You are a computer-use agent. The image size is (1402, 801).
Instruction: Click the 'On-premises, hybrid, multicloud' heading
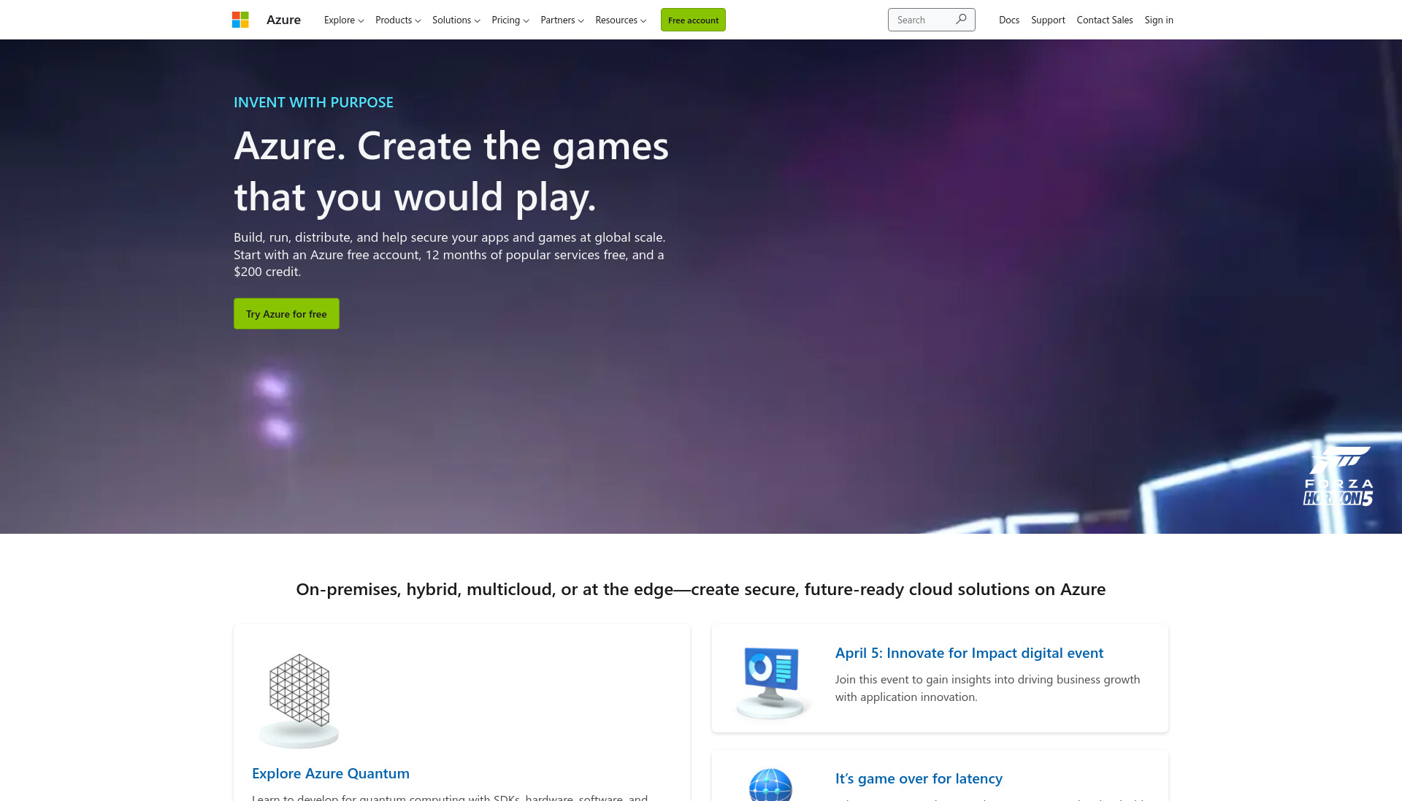[x=701, y=589]
